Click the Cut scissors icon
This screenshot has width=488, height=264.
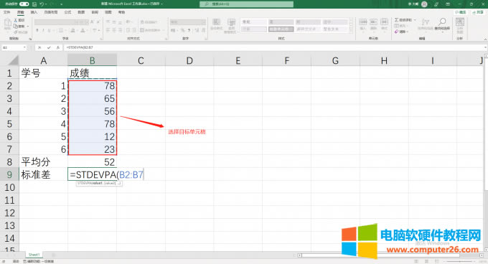[x=16, y=20]
